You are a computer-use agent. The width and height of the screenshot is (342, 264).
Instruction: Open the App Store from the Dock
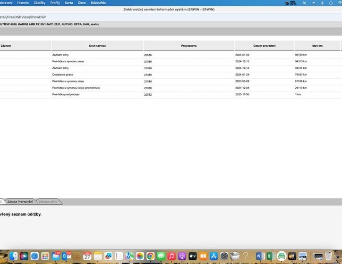[x=214, y=256]
